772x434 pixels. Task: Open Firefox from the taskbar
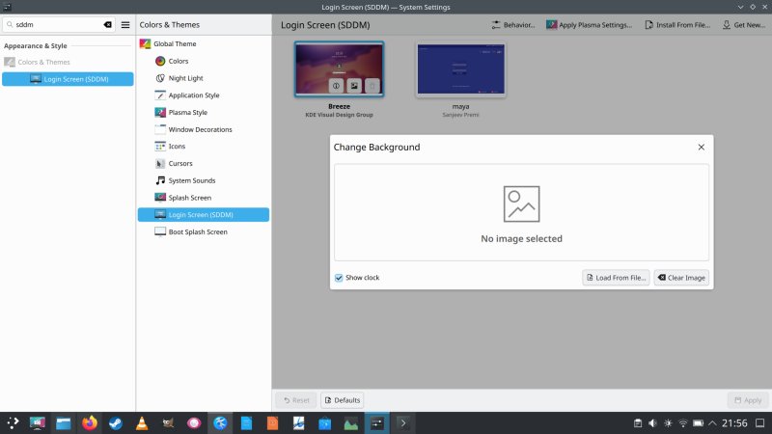click(90, 423)
